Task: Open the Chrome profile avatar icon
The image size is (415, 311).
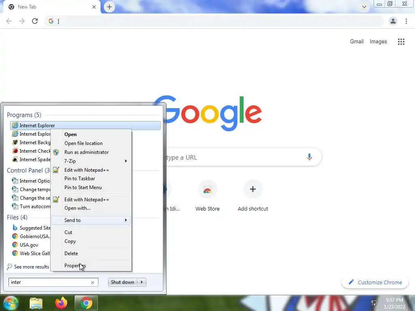Action: [x=393, y=21]
